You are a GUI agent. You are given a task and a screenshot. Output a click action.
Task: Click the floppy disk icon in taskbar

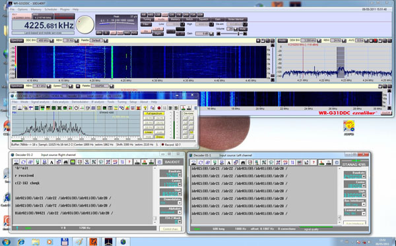[x=65, y=242]
